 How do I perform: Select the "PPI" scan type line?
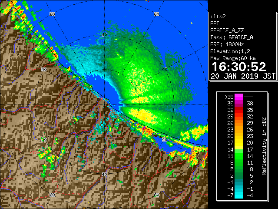(x=215, y=24)
